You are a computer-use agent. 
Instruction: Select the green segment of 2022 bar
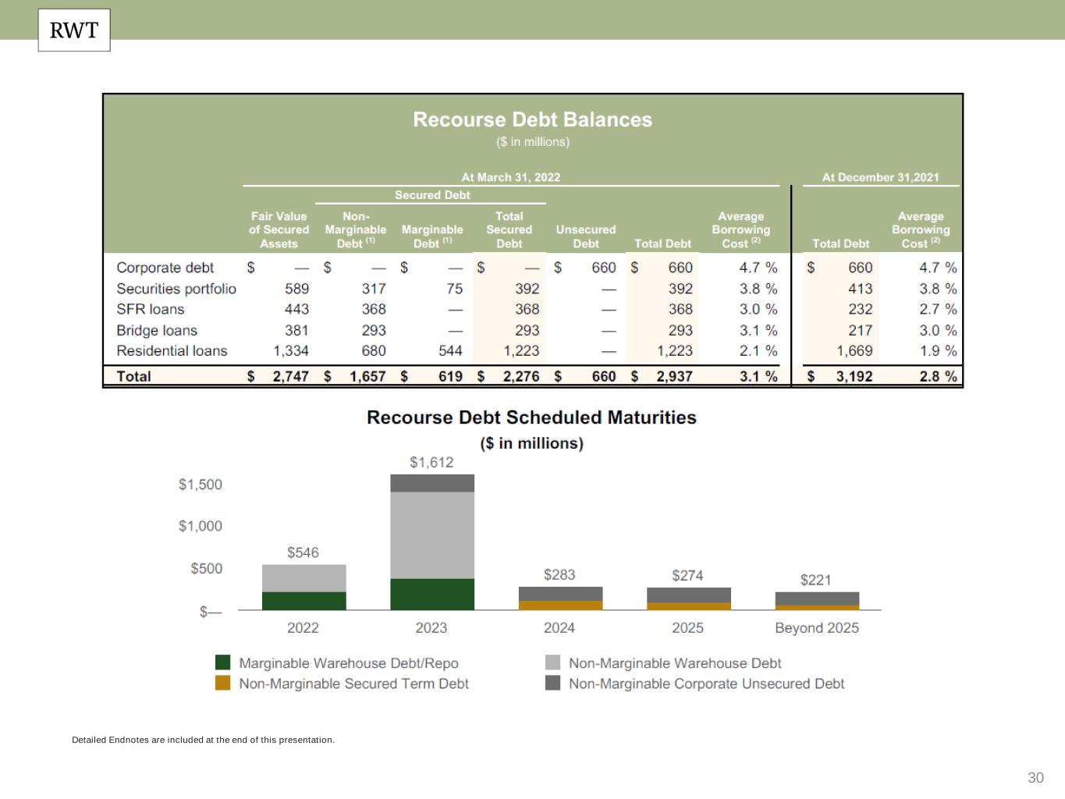pyautogui.click(x=304, y=600)
